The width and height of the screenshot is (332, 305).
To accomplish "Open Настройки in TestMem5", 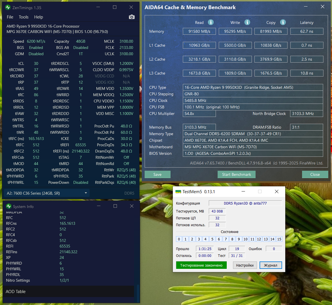I will [245, 265].
